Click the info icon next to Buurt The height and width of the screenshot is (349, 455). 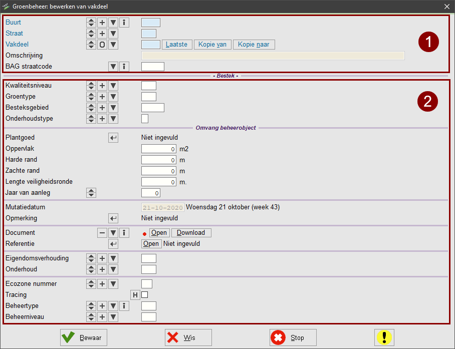[124, 23]
